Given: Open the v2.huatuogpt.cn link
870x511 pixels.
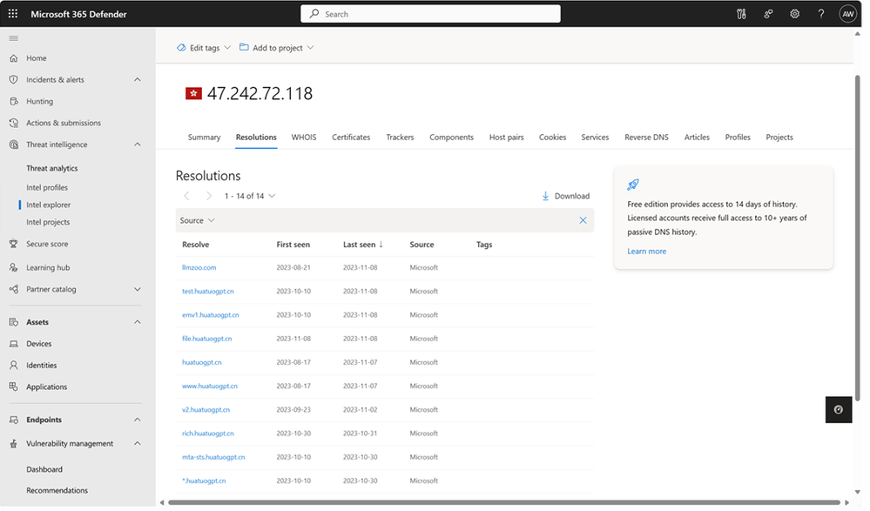Looking at the screenshot, I should 206,410.
